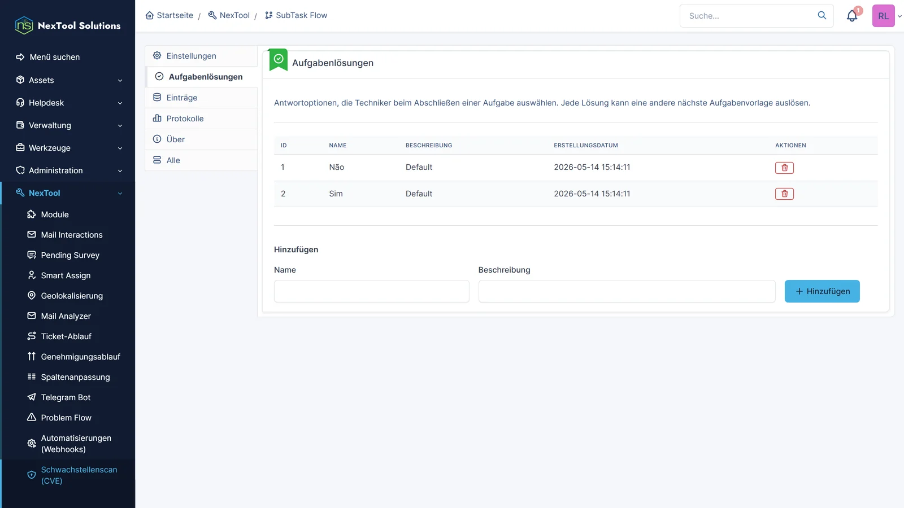Open the Über tab
Screen dimensions: 904x508
(201, 139)
